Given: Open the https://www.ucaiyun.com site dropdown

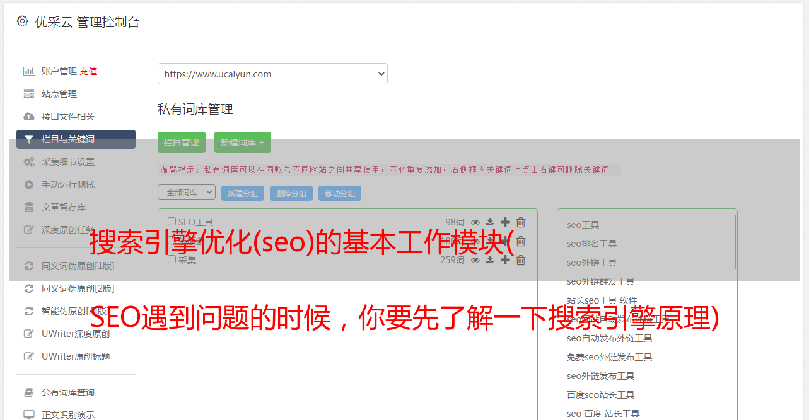Looking at the screenshot, I should point(272,74).
